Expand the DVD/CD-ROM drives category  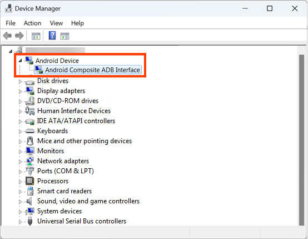coord(20,101)
